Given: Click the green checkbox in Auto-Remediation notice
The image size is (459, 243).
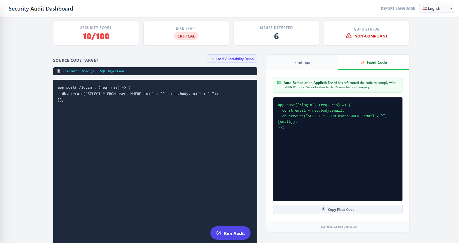Looking at the screenshot, I should click(x=279, y=83).
